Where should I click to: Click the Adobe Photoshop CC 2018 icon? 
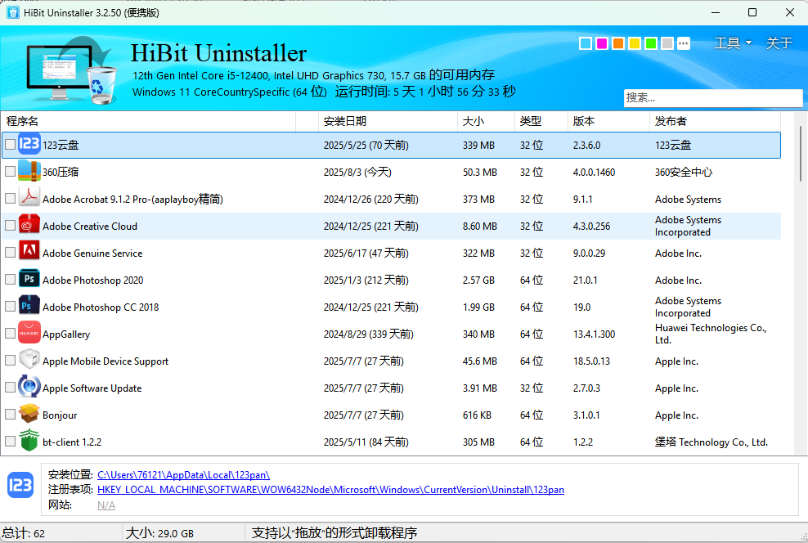[29, 306]
